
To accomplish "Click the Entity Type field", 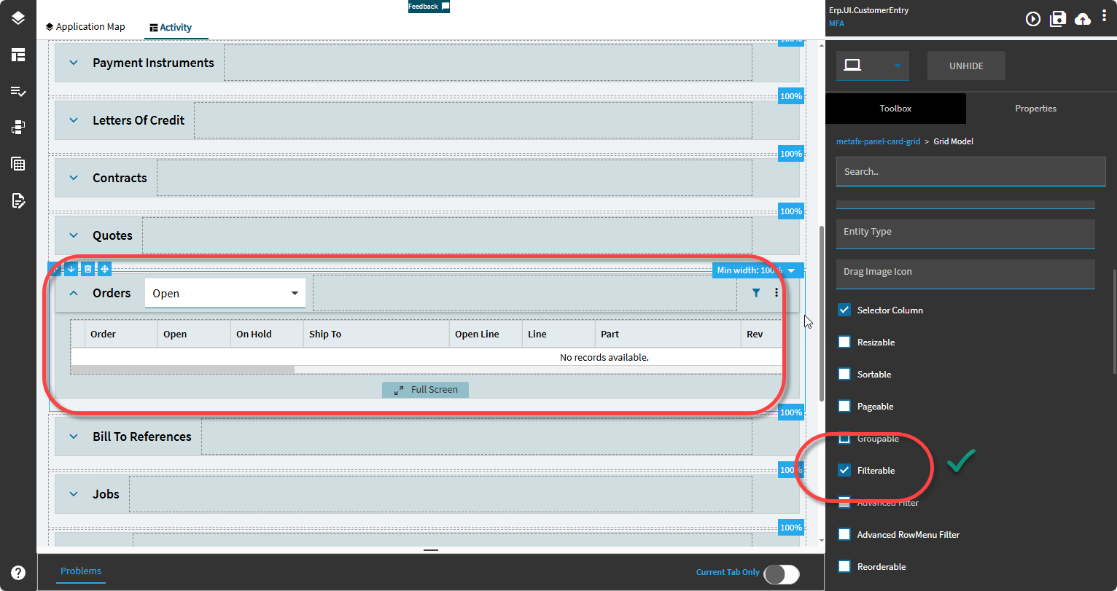I will tap(965, 233).
